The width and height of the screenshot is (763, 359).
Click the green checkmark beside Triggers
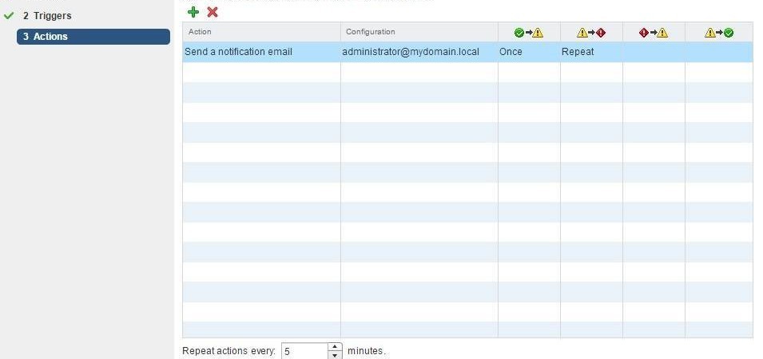8,15
